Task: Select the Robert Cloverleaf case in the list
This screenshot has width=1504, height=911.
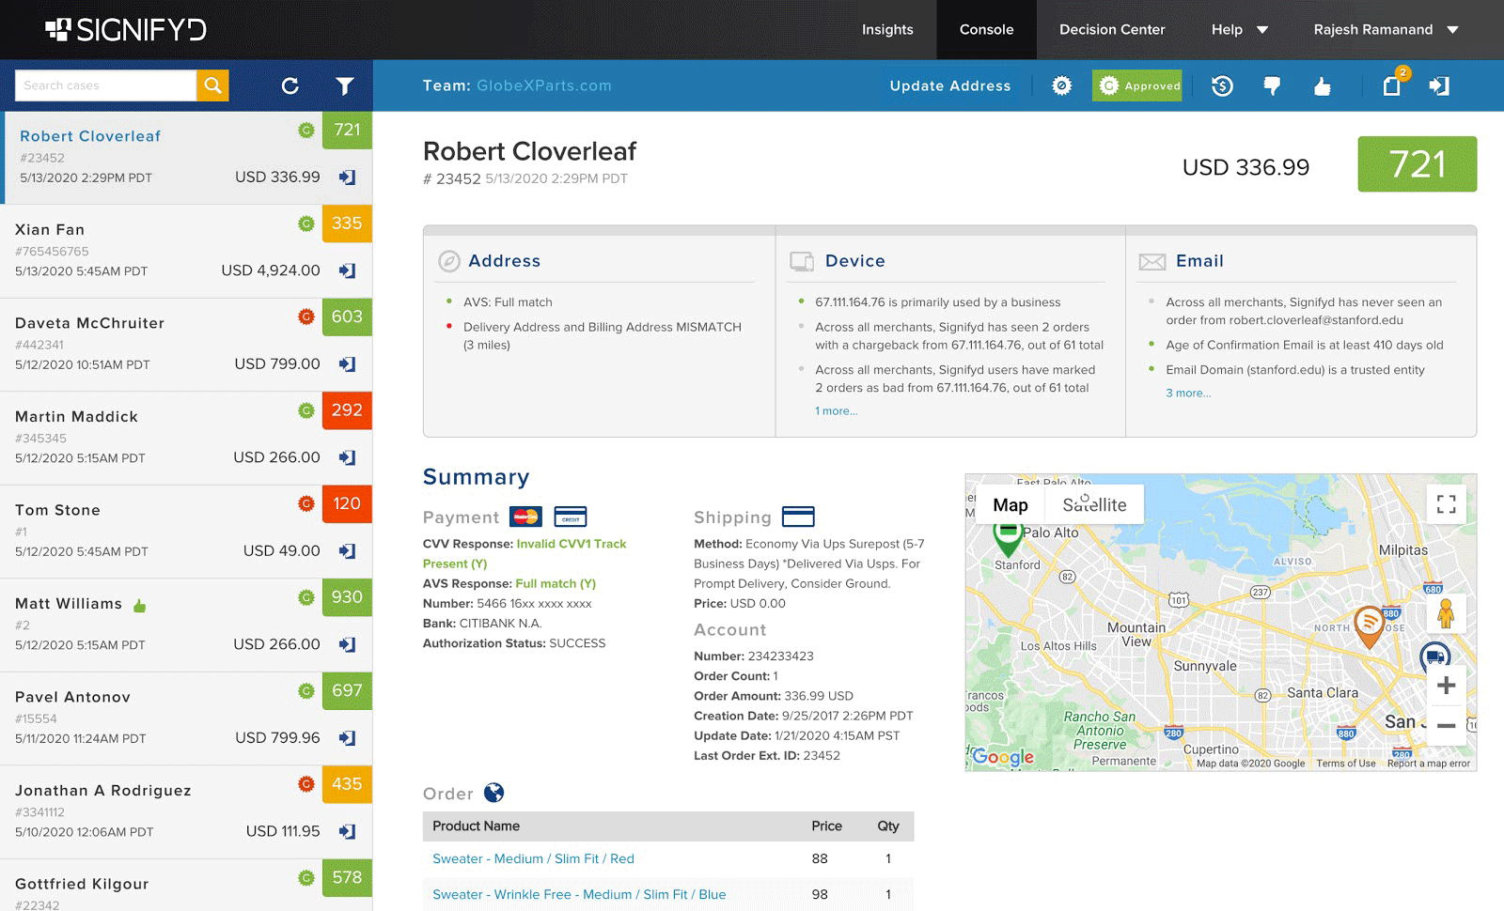Action: pos(188,158)
